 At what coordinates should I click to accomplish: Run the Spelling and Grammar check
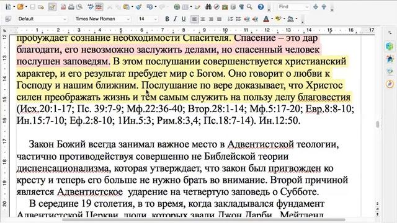(91, 7)
